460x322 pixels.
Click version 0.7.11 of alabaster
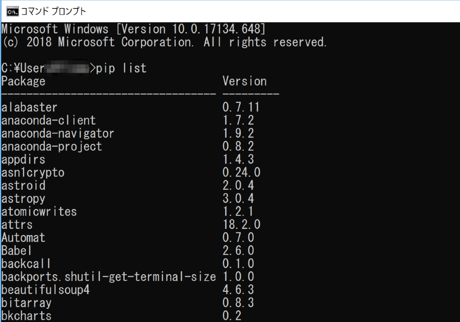tap(241, 107)
